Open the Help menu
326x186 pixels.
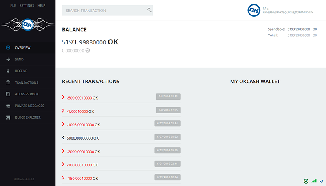(x=42, y=6)
